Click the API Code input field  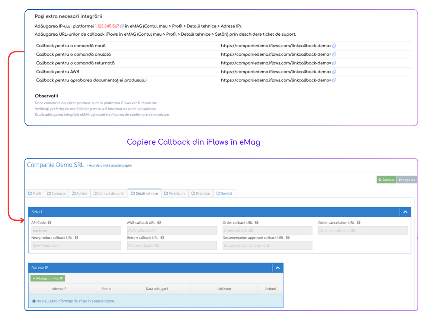pos(76,231)
